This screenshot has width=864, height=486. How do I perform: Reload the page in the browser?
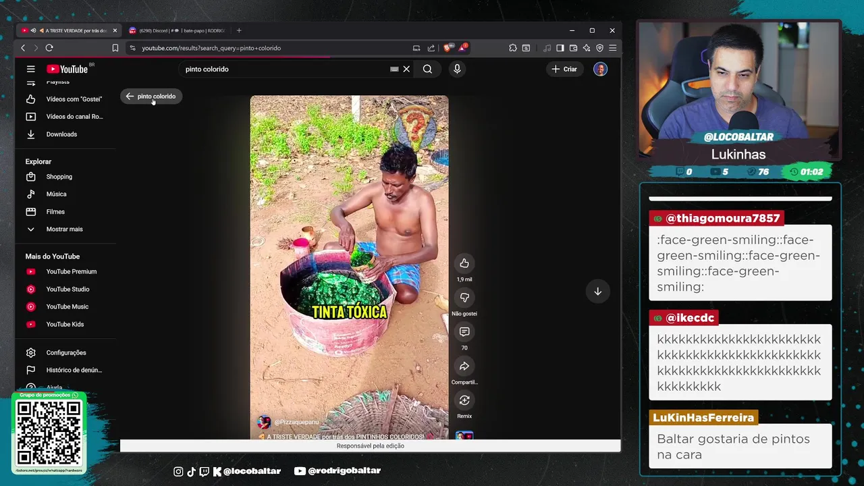point(49,48)
